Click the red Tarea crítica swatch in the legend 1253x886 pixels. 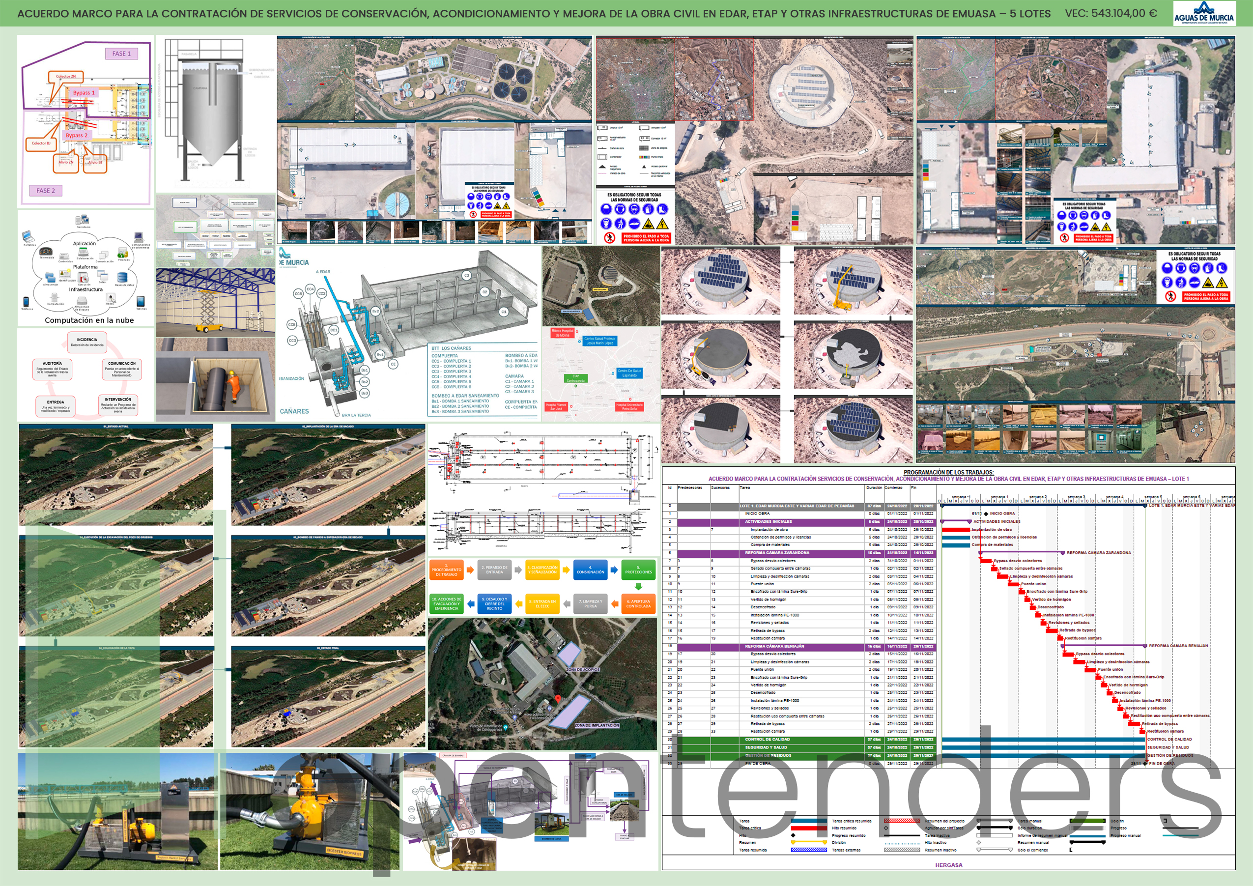809,828
